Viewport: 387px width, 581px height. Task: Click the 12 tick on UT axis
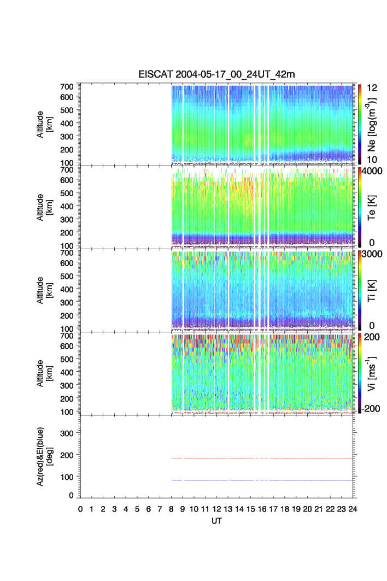[x=216, y=509]
